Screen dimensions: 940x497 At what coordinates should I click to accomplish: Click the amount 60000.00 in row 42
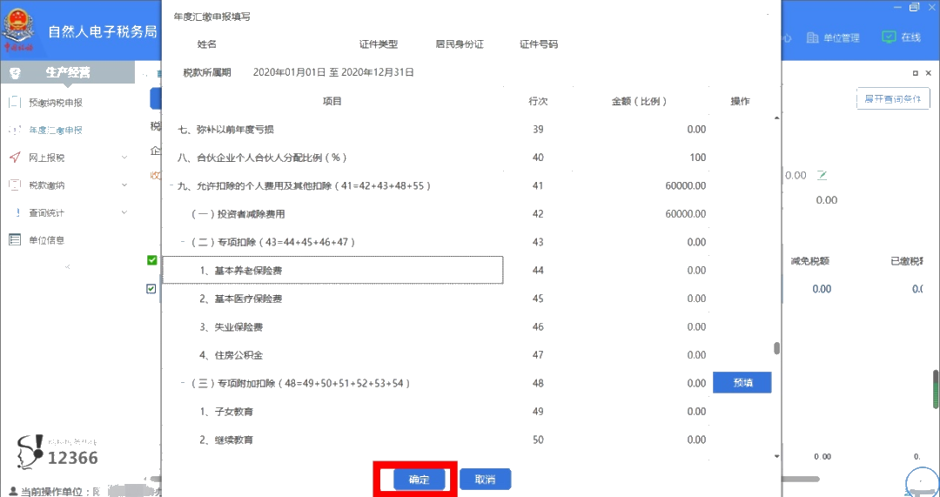pyautogui.click(x=685, y=214)
